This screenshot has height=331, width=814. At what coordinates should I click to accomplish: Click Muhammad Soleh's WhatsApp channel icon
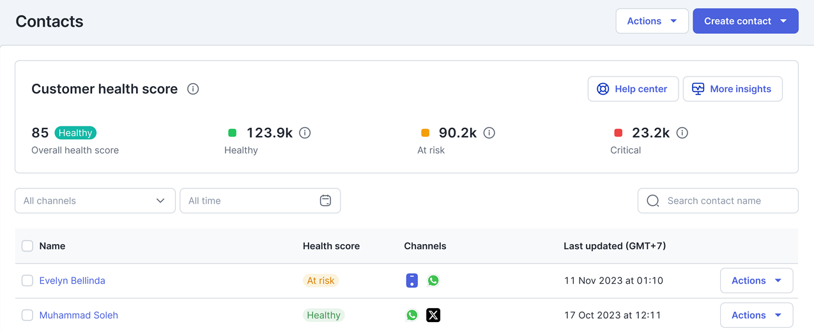pos(412,315)
